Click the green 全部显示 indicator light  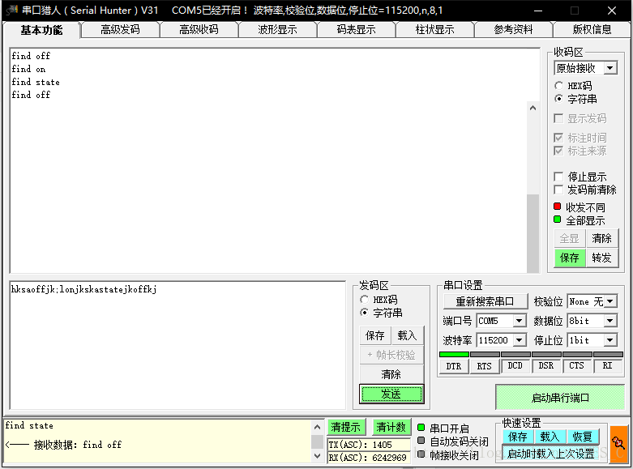click(558, 220)
